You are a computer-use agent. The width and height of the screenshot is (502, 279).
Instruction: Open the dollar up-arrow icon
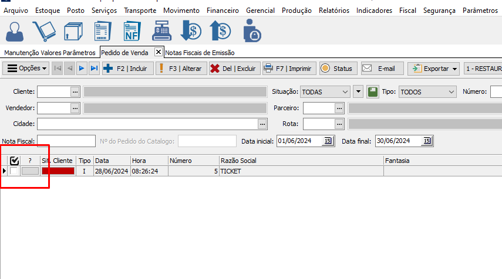coord(221,30)
